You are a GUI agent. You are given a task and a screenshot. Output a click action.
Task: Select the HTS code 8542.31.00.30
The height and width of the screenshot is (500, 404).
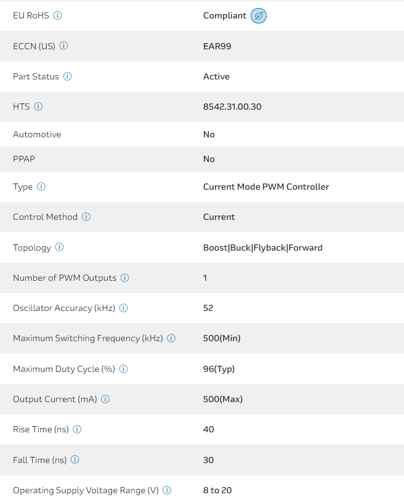click(x=232, y=107)
